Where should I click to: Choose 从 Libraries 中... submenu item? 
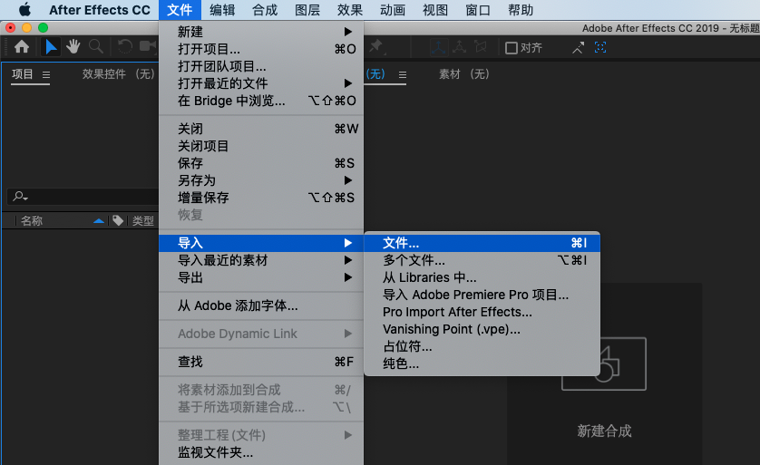(482, 277)
